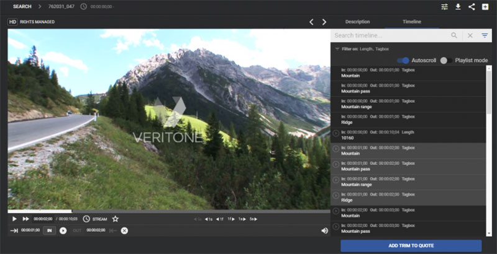The height and width of the screenshot is (254, 497).
Task: Select the Timeline tab
Action: (x=412, y=22)
